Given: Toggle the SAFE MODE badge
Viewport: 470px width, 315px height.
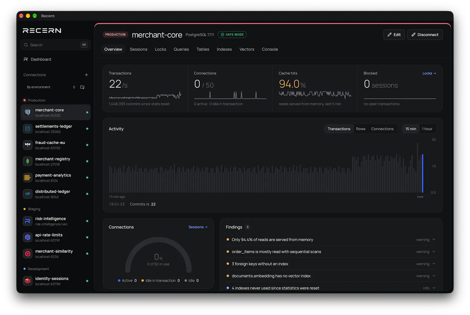Looking at the screenshot, I should click(x=232, y=35).
